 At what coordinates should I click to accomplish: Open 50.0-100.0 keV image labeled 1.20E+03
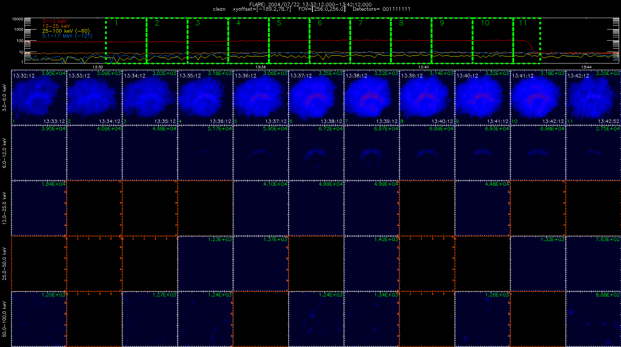pyautogui.click(x=39, y=319)
